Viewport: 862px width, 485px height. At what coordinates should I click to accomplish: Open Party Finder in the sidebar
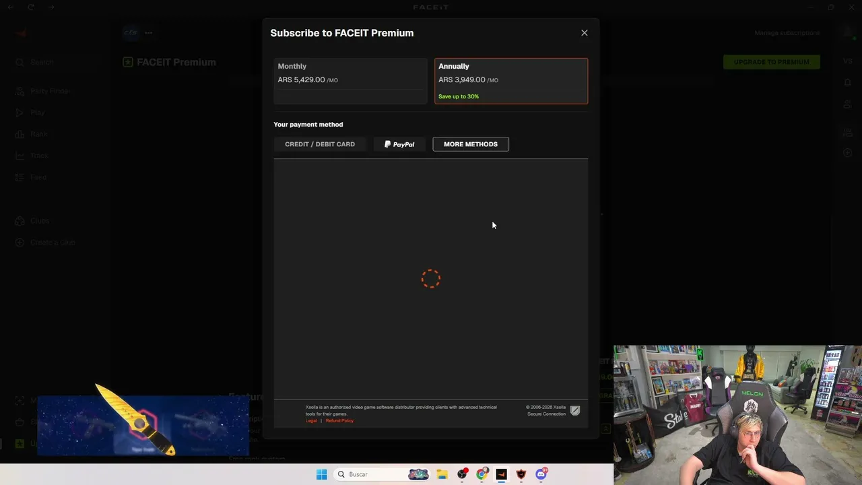pos(43,91)
